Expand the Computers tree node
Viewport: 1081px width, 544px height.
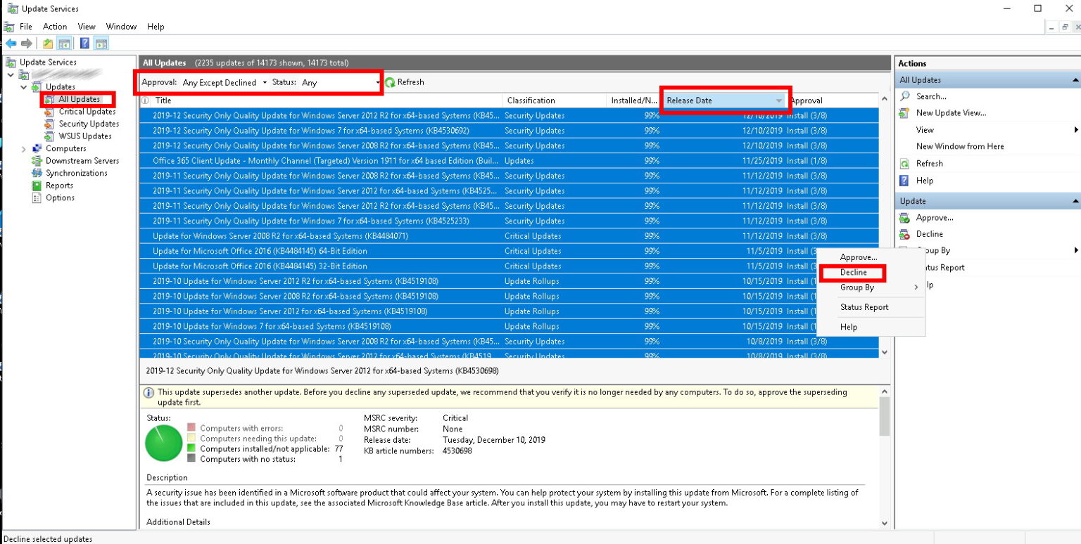pos(23,149)
